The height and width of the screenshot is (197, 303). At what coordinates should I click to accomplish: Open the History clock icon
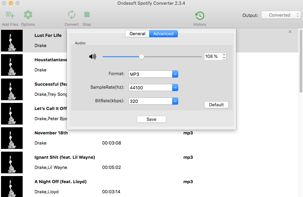coord(200,16)
